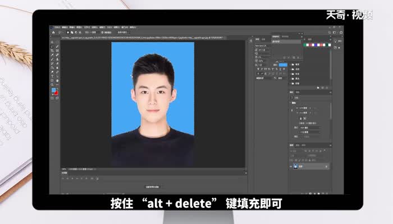Select the Brush tool
This screenshot has height=224, width=393.
[x=52, y=59]
